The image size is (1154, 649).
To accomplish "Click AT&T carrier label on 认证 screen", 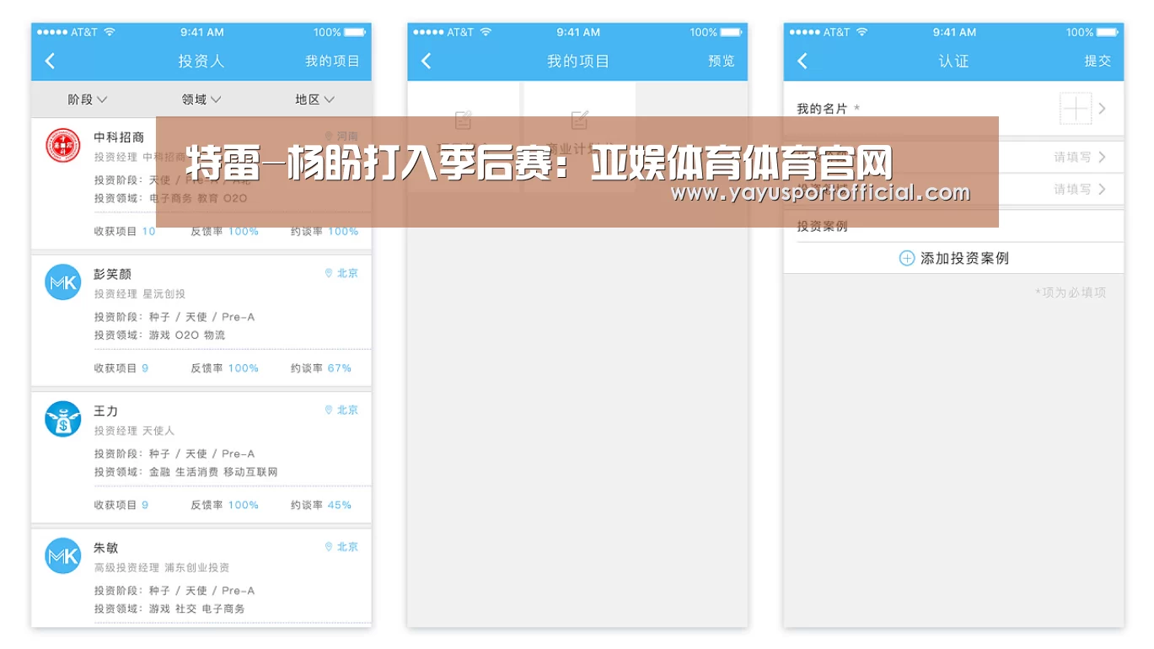I will pyautogui.click(x=836, y=32).
